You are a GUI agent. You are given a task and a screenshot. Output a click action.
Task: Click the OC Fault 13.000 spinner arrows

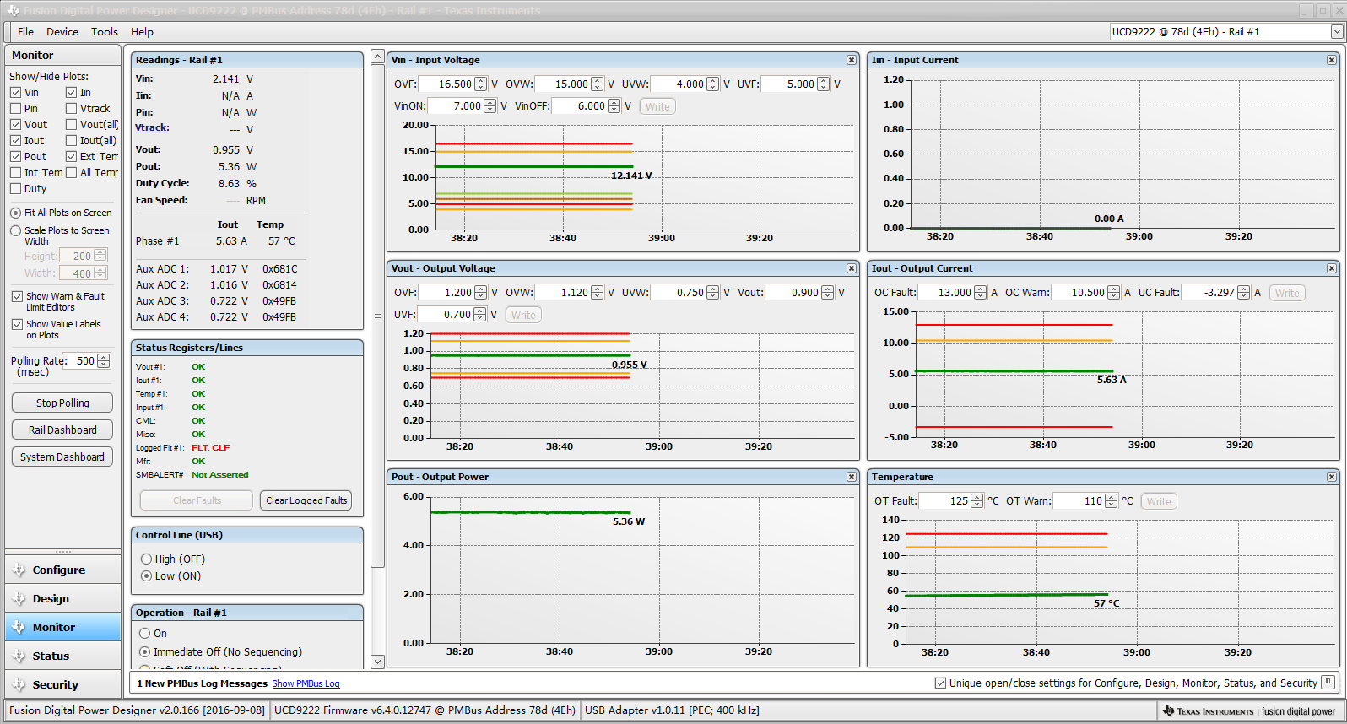pos(981,293)
